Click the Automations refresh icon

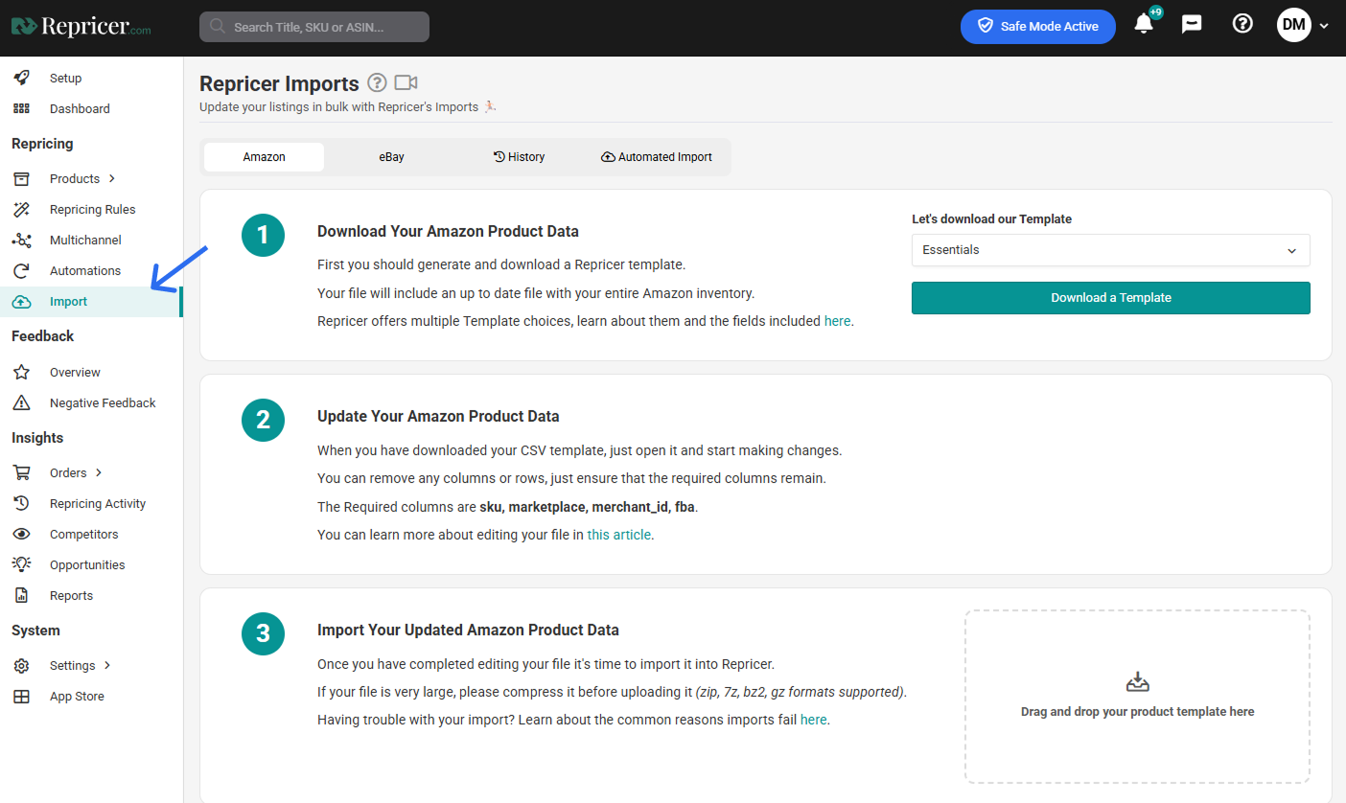(x=21, y=270)
